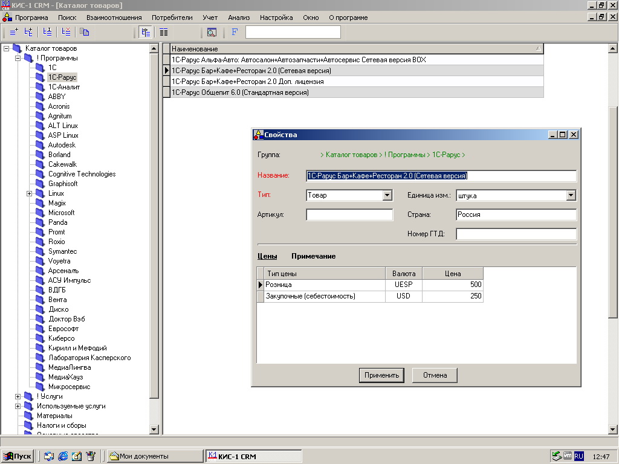Select the 1С folder icon in tree
The height and width of the screenshot is (464, 619).
pos(40,68)
